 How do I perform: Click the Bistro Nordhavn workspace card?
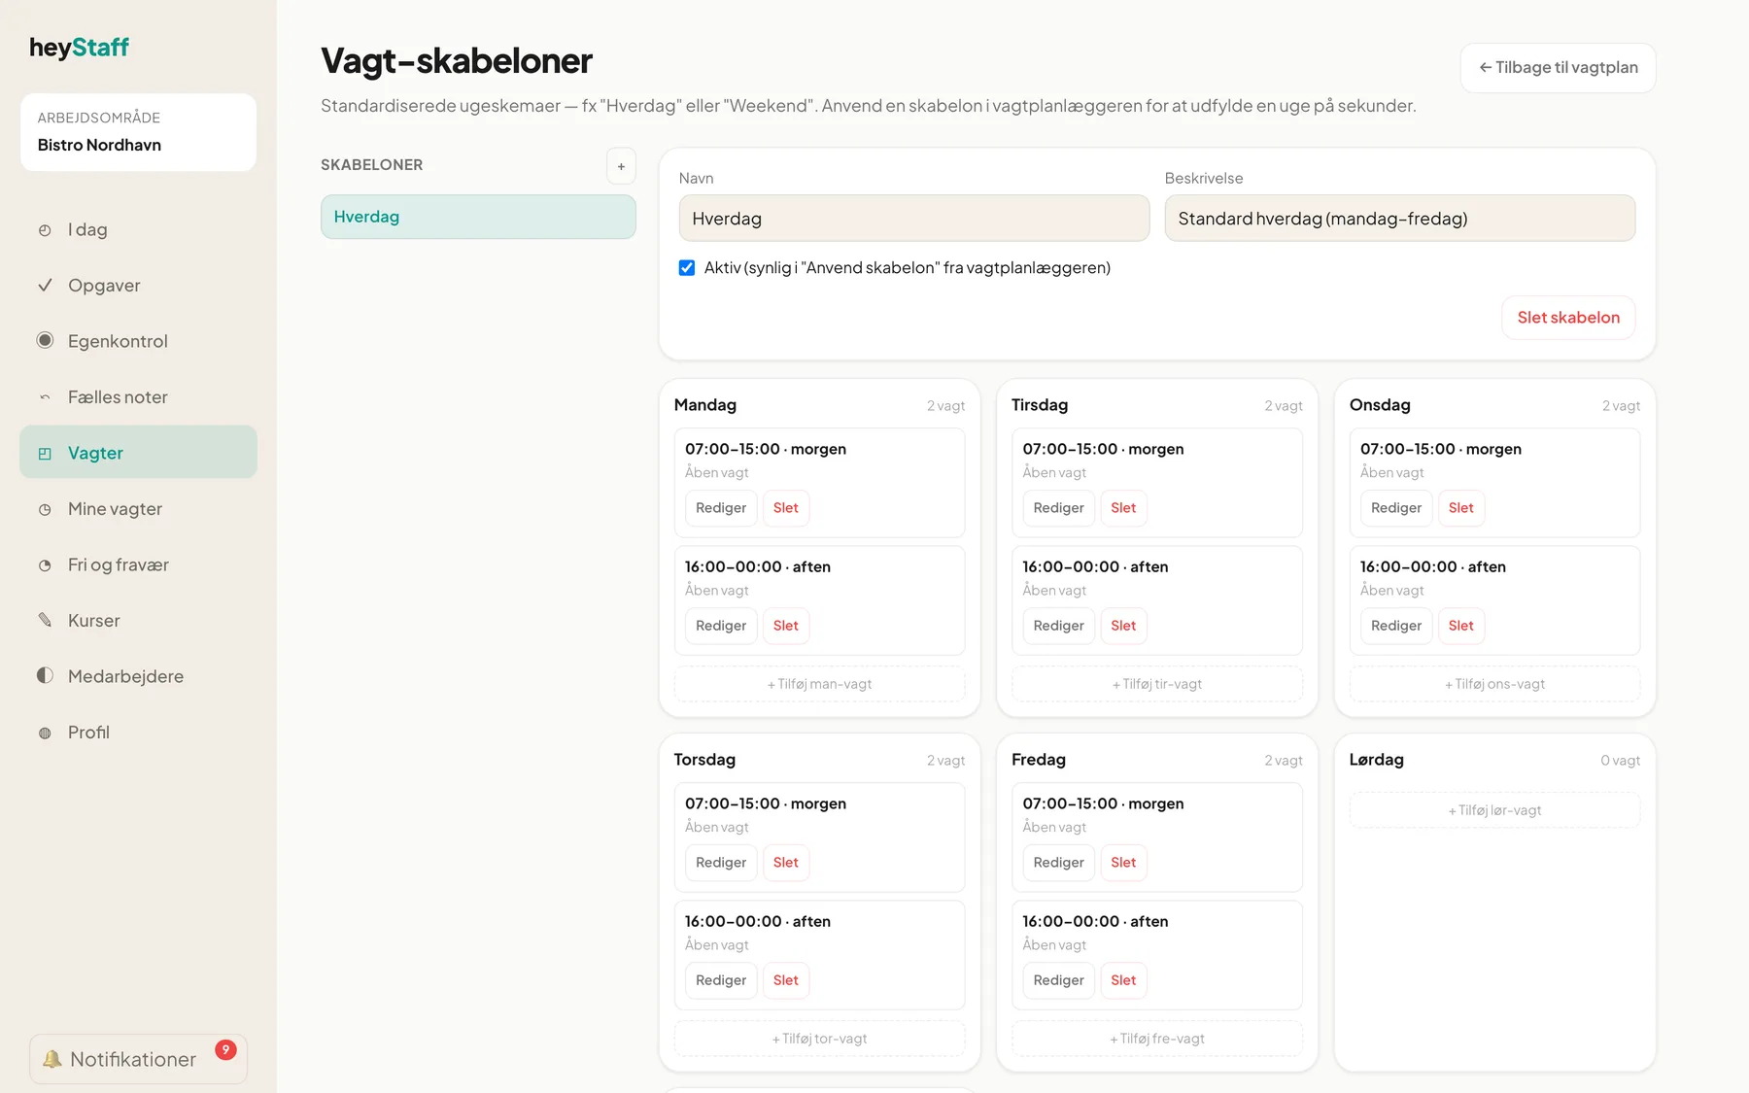[138, 132]
